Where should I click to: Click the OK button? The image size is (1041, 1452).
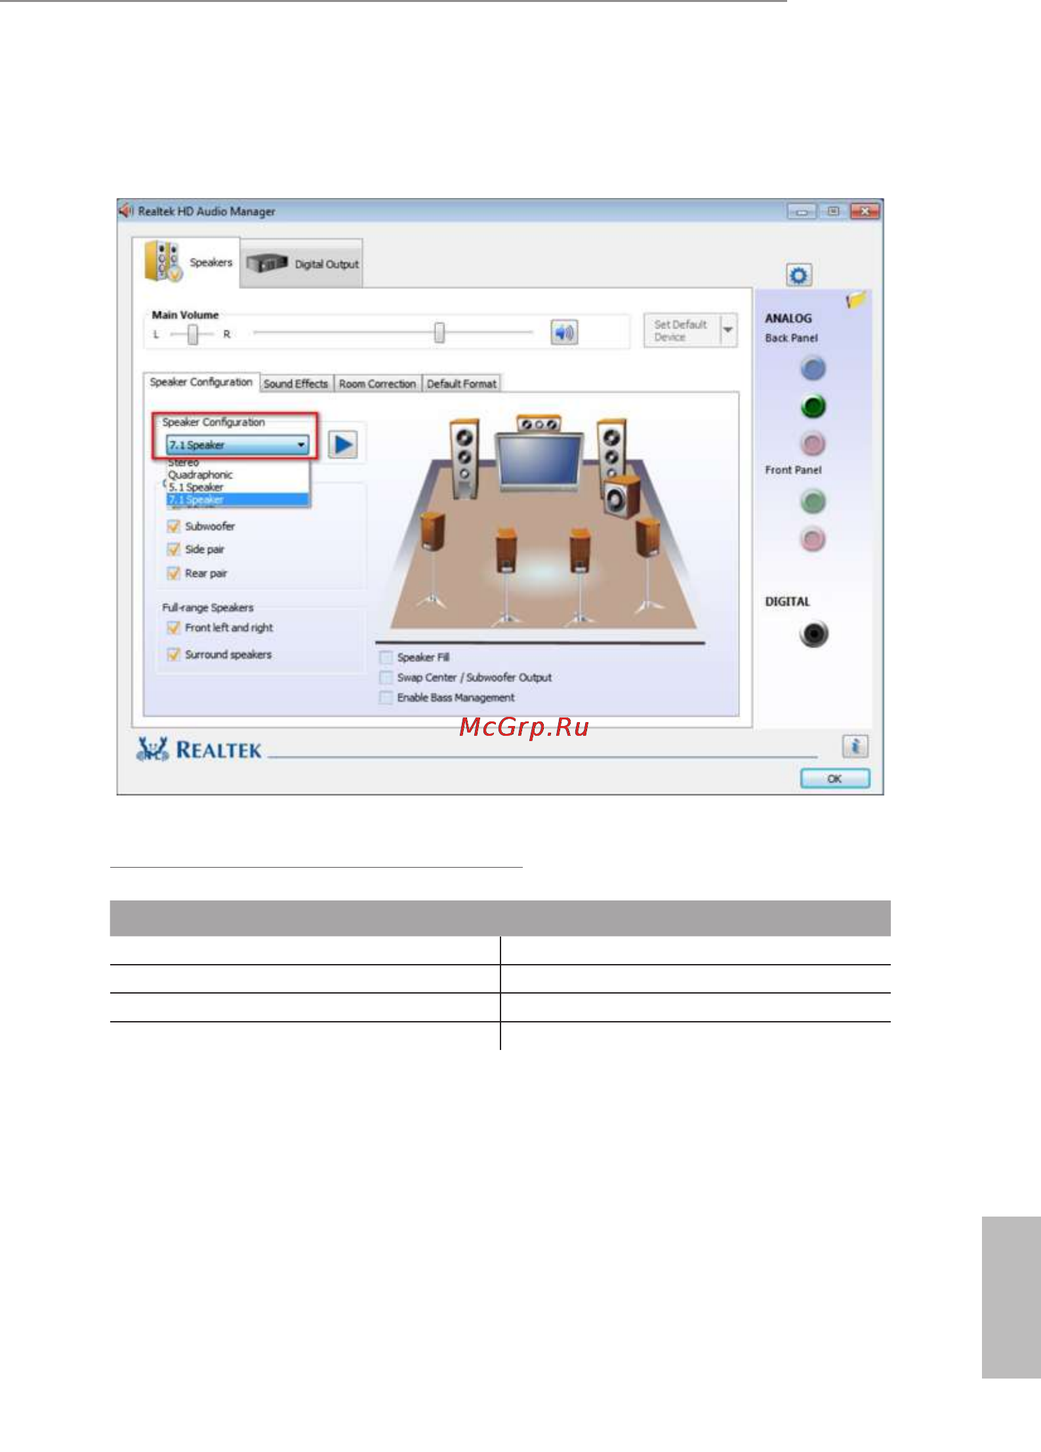[835, 778]
